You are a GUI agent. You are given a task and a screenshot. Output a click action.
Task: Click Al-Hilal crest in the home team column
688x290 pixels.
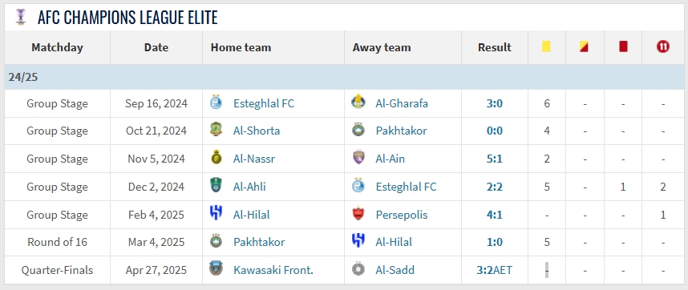coord(216,213)
